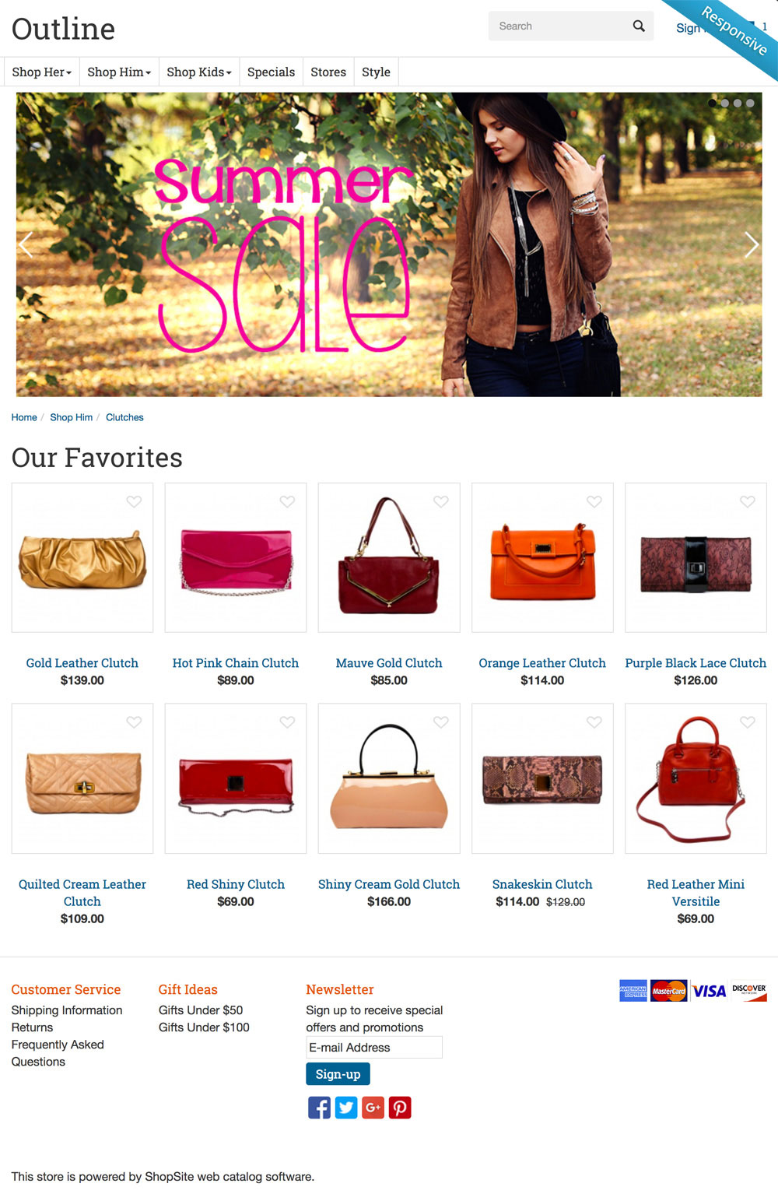
Task: Open the Specials menu item
Action: click(x=271, y=72)
